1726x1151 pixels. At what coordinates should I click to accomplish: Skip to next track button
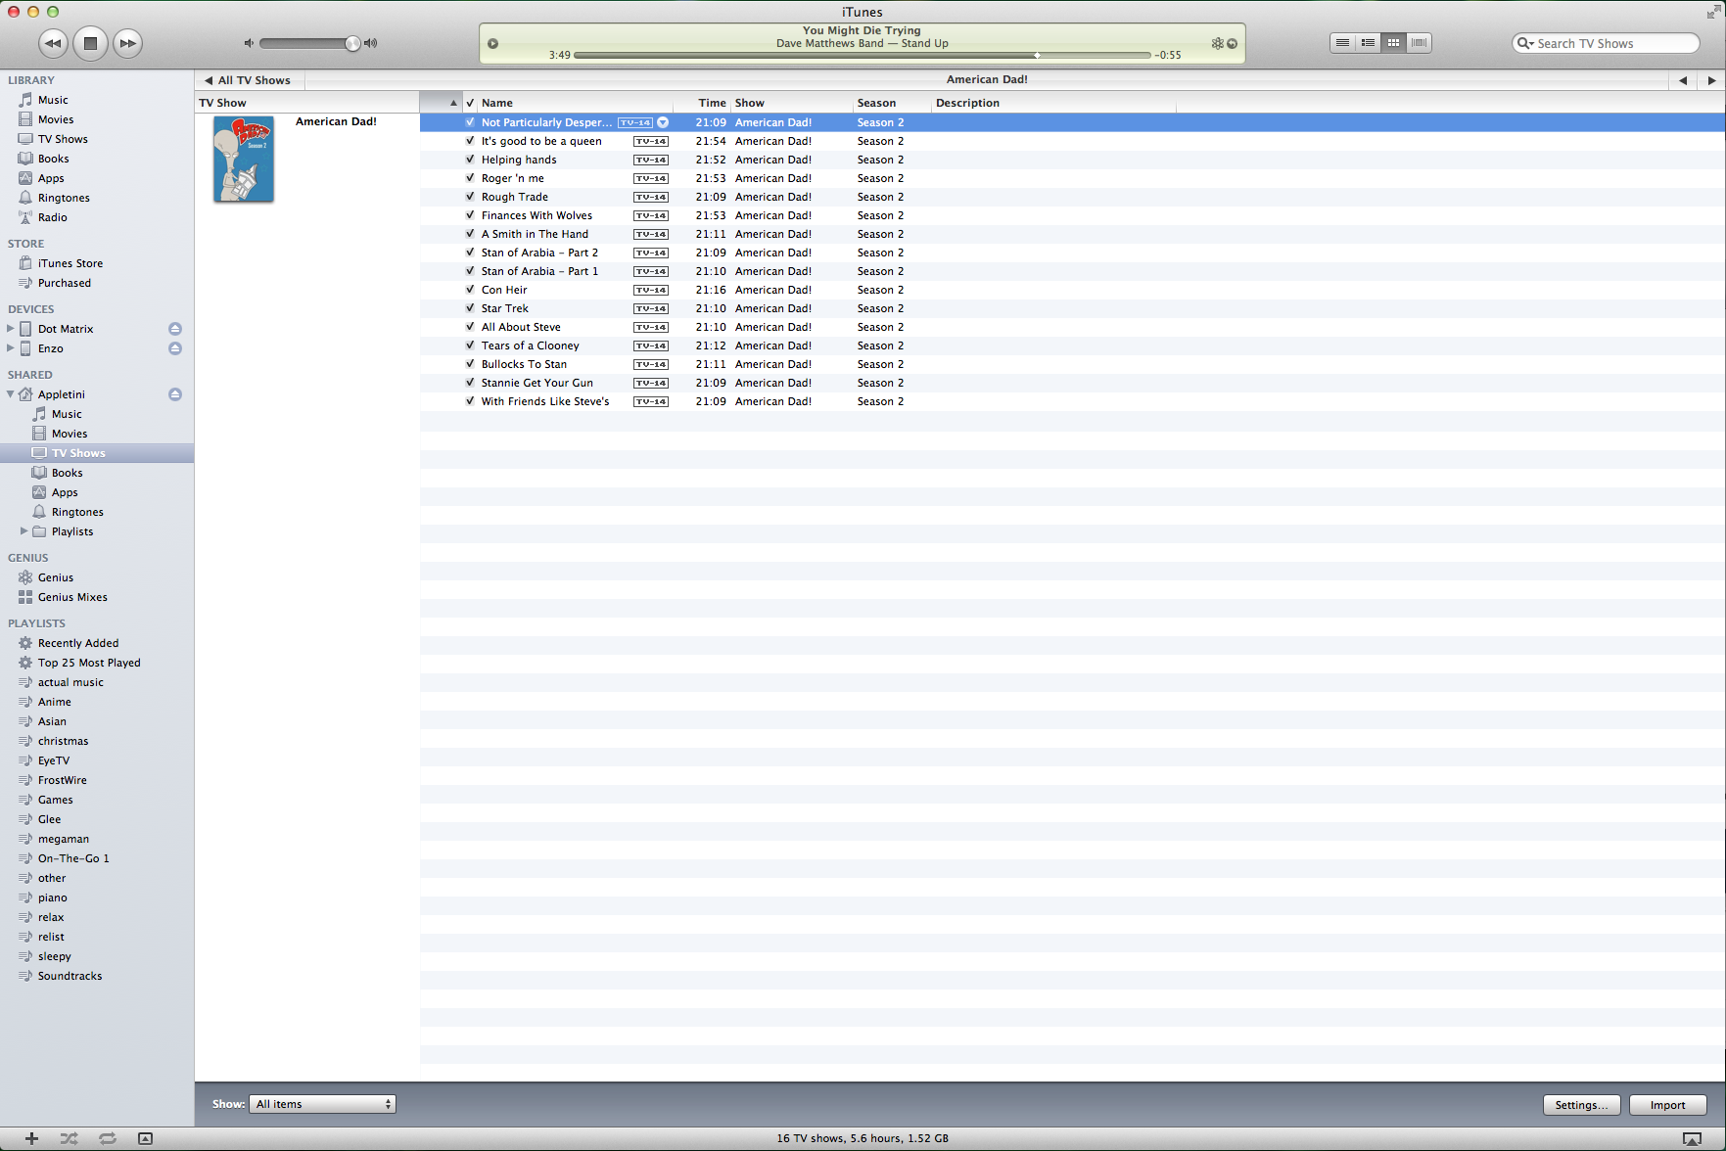127,43
